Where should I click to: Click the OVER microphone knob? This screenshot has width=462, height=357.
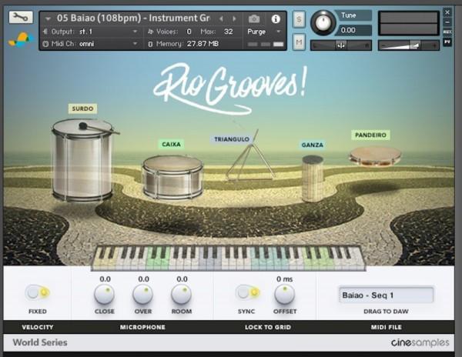(143, 295)
